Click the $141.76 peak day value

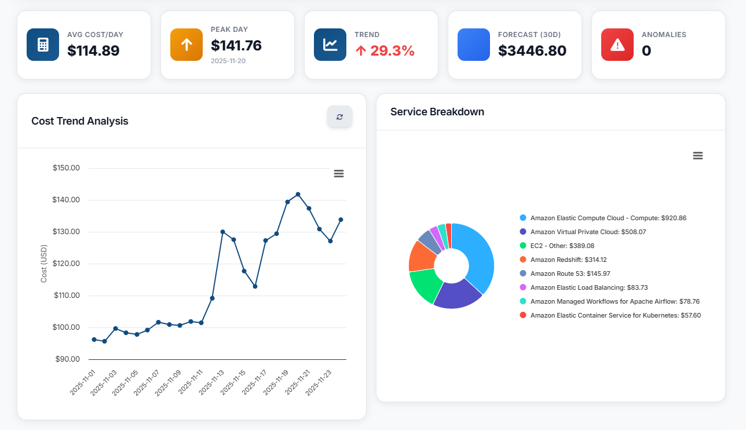tap(236, 46)
